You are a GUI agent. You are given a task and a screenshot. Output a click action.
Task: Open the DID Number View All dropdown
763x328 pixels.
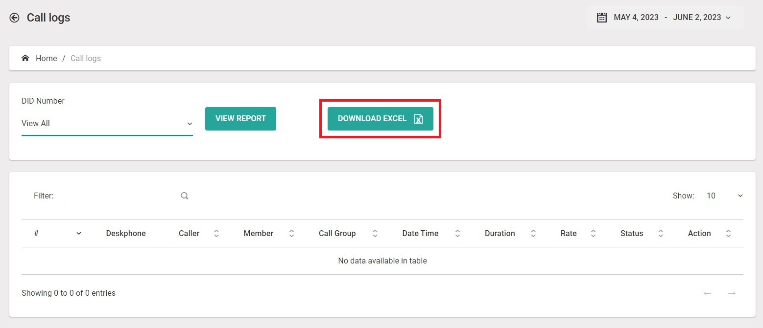coord(107,124)
